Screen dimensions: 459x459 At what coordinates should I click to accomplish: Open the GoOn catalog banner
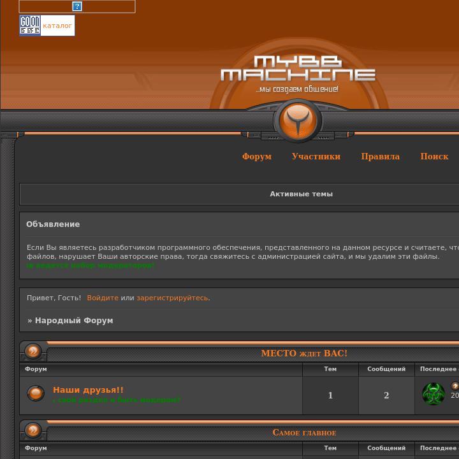click(x=47, y=25)
